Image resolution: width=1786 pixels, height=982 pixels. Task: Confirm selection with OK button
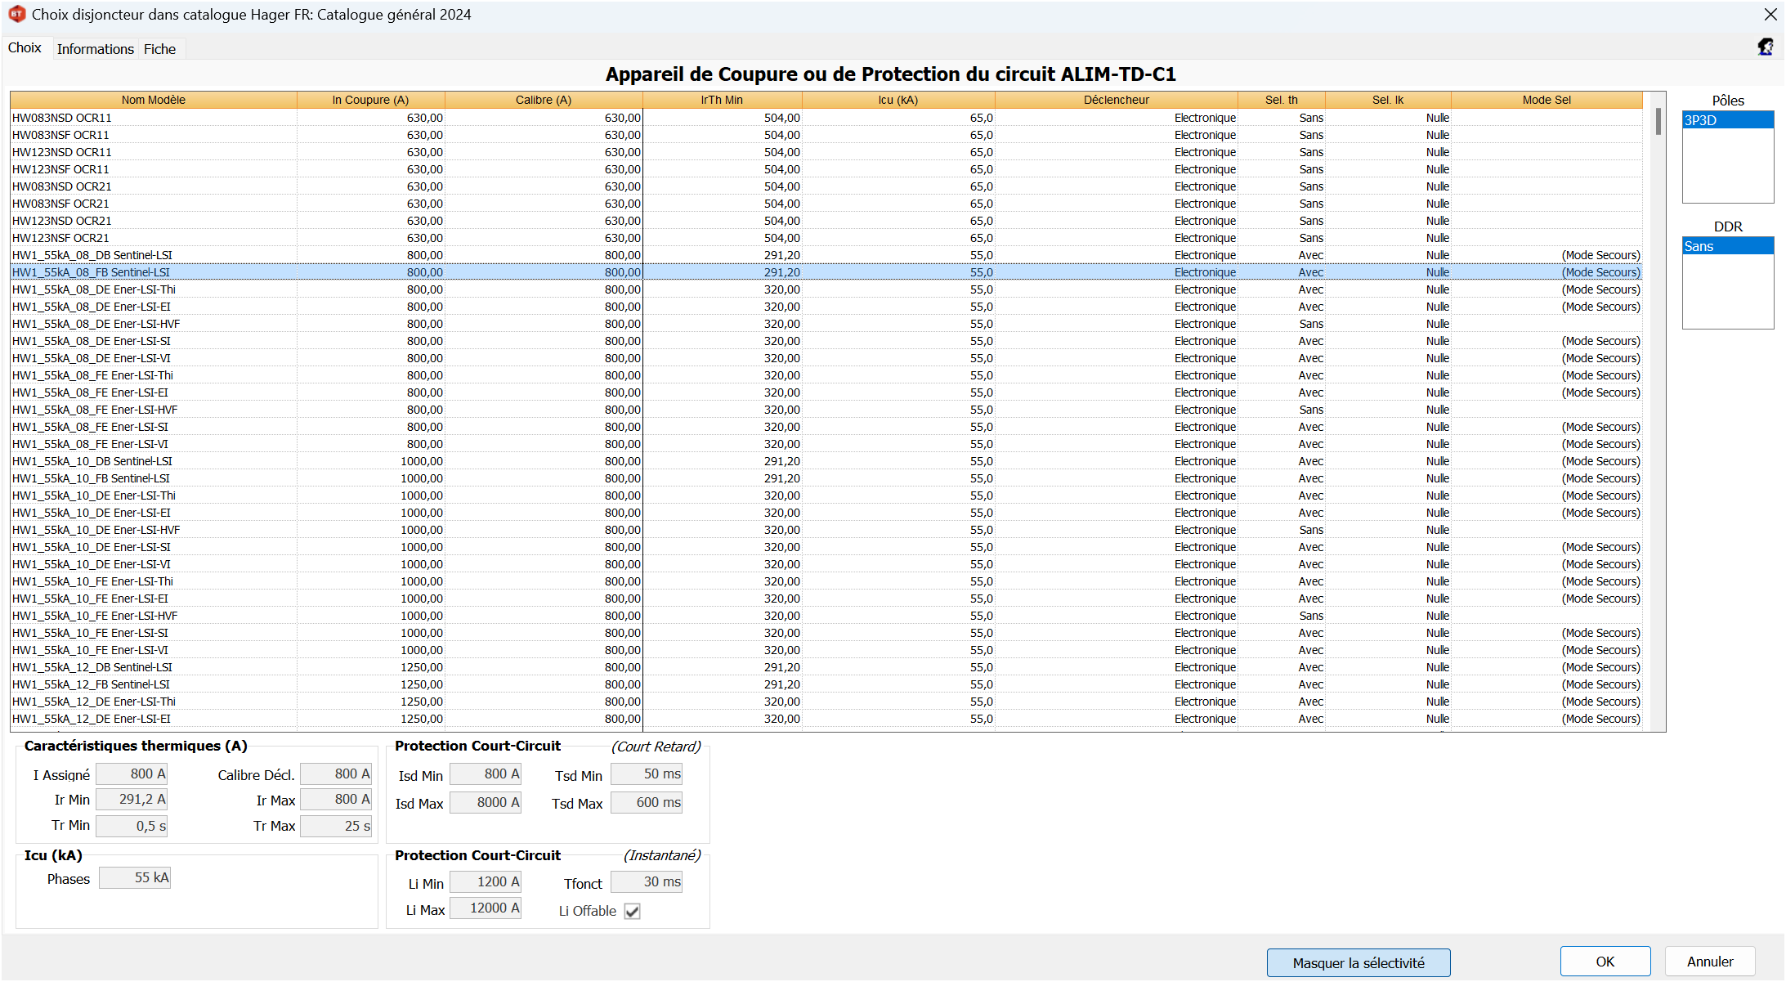pyautogui.click(x=1605, y=962)
